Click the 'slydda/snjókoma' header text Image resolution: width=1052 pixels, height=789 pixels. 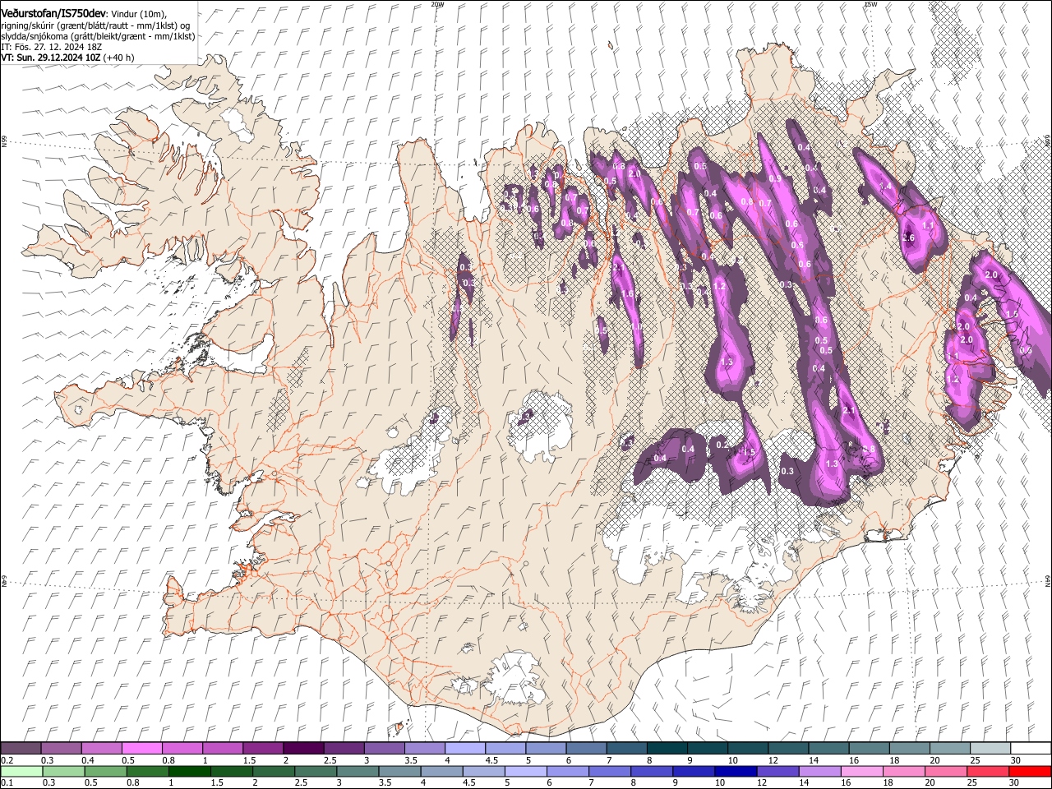pyautogui.click(x=33, y=36)
